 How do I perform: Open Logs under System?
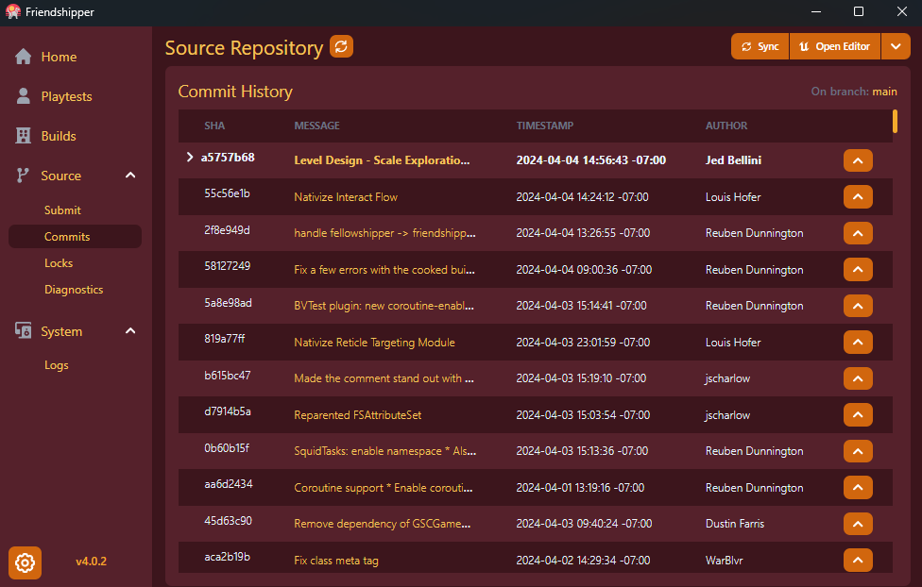[x=57, y=365]
